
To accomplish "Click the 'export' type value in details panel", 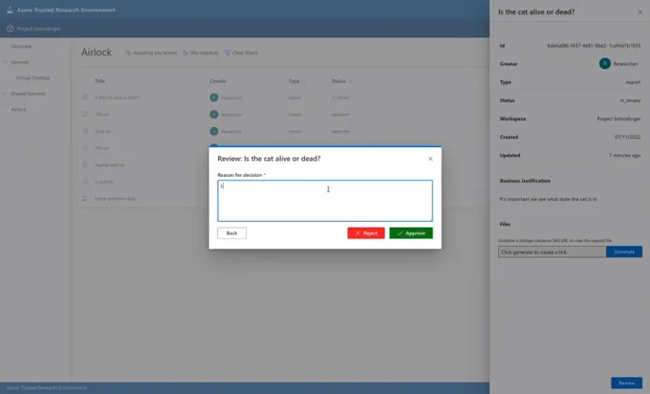I will [x=633, y=82].
